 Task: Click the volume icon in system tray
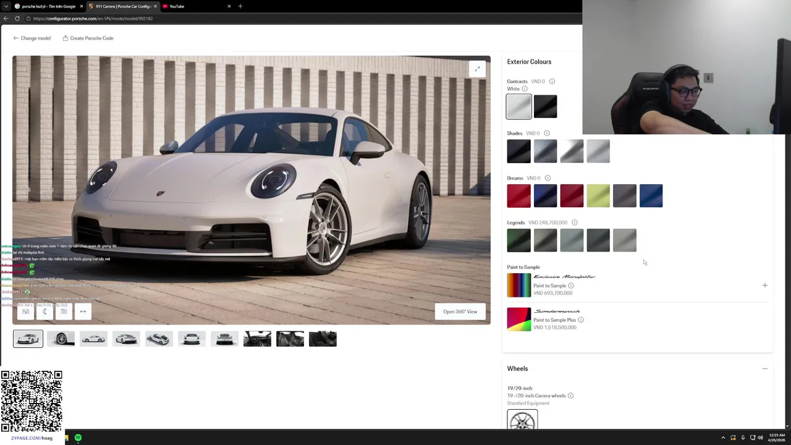click(x=760, y=438)
